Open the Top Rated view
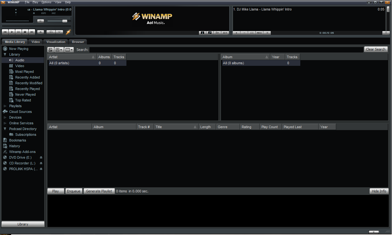This screenshot has width=392, height=235. (23, 100)
